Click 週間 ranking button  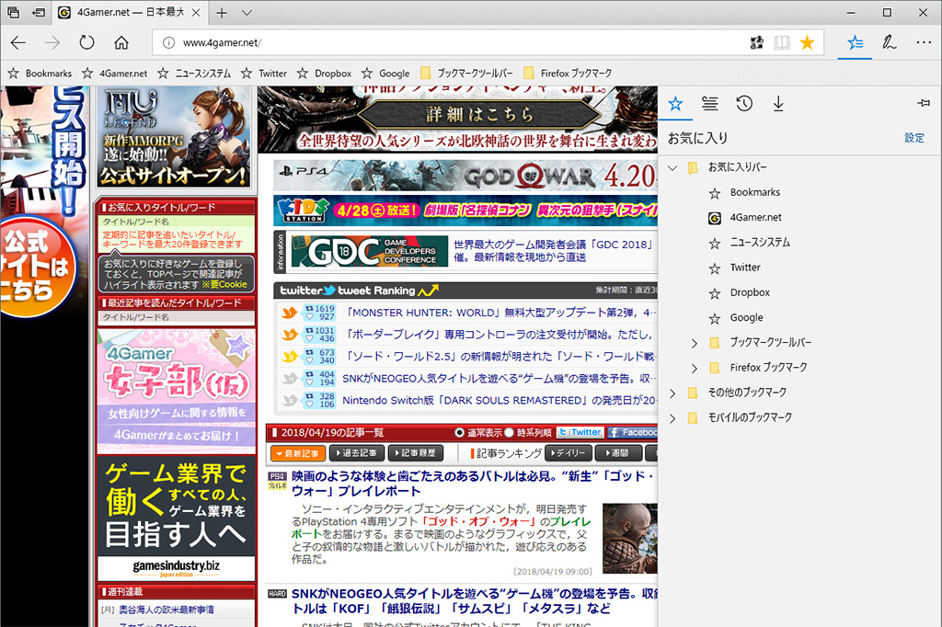click(x=617, y=453)
